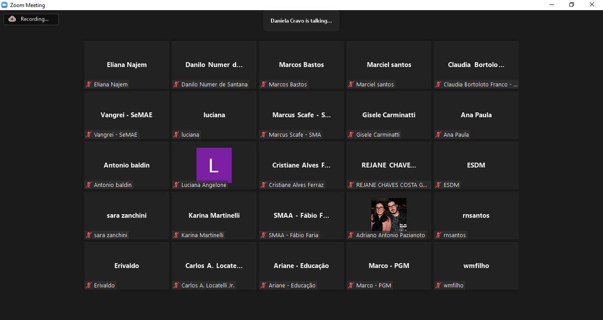The height and width of the screenshot is (320, 603).
Task: Select the Karina Martinelli participant tile
Action: tap(214, 216)
